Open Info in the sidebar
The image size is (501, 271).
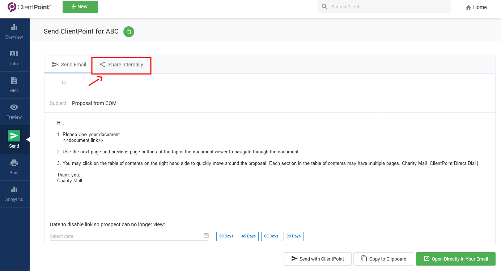click(14, 58)
